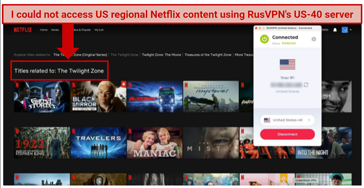Screen dimensions: 364x188
Task: Open the Unsolved Mysteries thumbnail
Action: [x=211, y=96]
